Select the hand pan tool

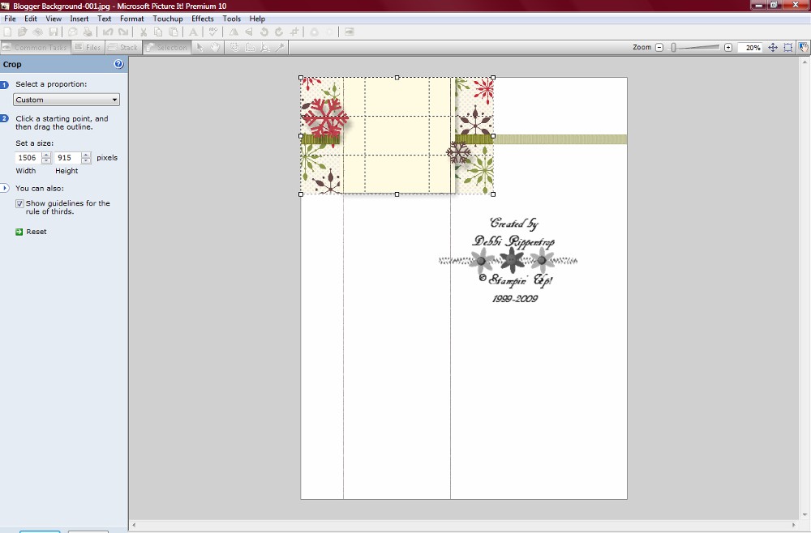tap(215, 48)
